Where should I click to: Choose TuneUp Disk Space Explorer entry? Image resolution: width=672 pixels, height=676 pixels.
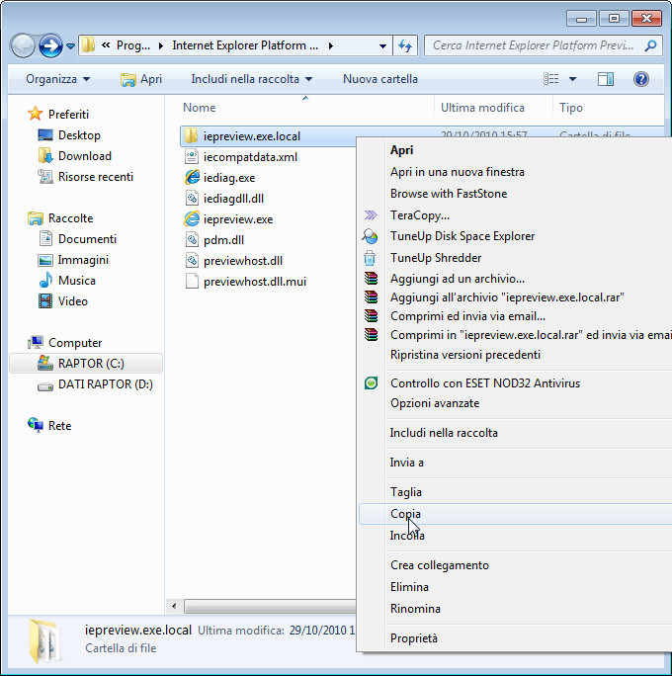[462, 236]
